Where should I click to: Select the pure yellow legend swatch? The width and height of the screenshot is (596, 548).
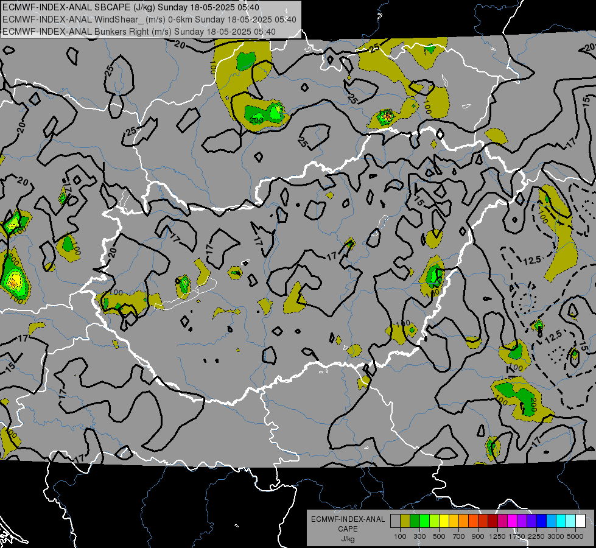pos(444,521)
